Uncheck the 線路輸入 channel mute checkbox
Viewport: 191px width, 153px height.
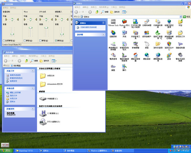(x=56, y=41)
